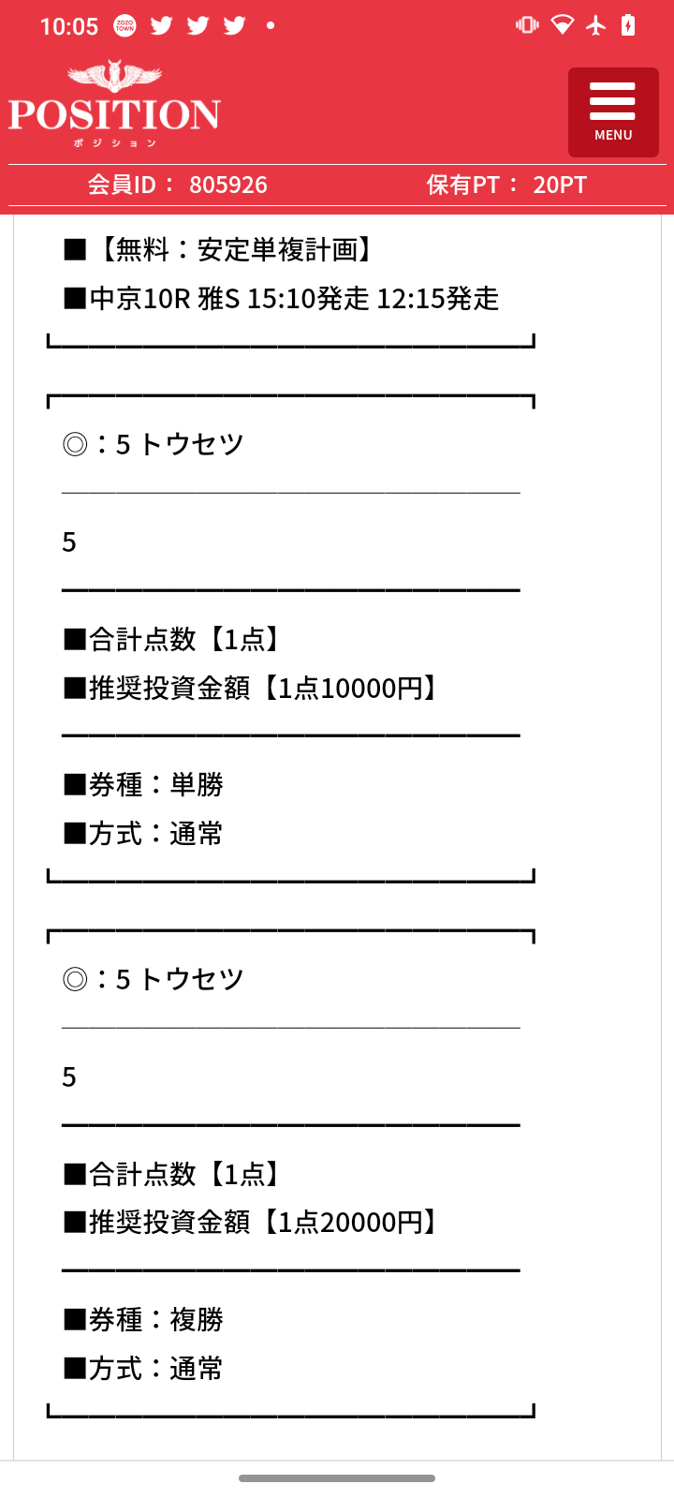Tap the airplane mode status icon

click(596, 25)
